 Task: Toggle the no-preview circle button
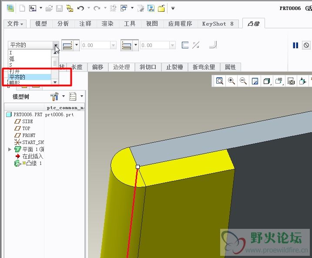pyautogui.click(x=306, y=45)
